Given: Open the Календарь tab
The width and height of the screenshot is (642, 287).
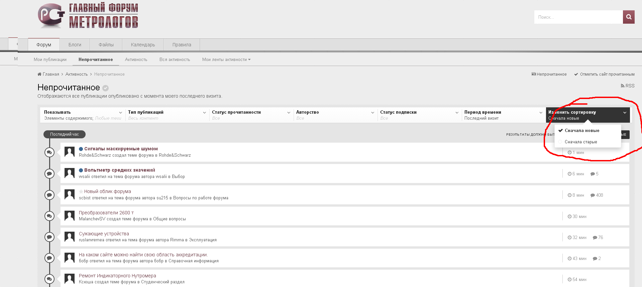Looking at the screenshot, I should click(143, 45).
